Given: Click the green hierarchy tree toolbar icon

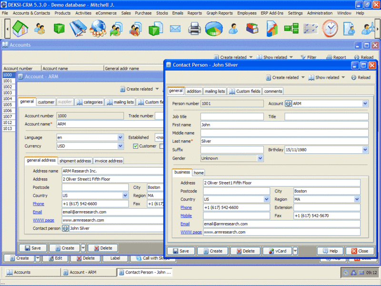Looking at the screenshot, I should coord(291,29).
